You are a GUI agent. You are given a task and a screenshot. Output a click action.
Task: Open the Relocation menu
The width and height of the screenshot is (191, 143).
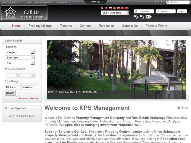click(106, 26)
